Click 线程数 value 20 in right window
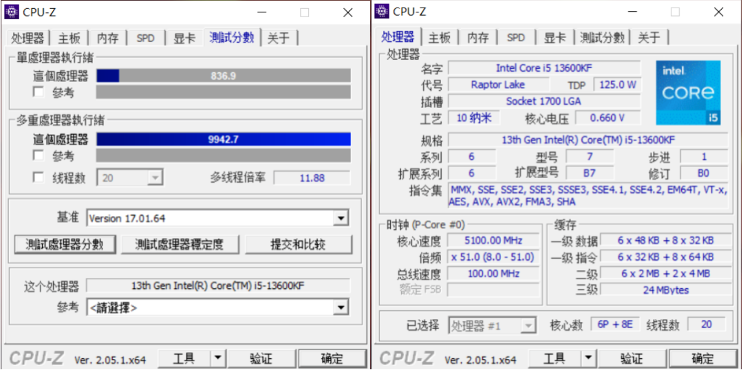Image resolution: width=743 pixels, height=370 pixels. pos(706,325)
